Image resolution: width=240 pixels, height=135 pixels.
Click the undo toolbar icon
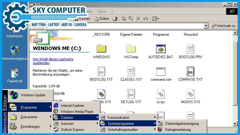tap(145, 19)
